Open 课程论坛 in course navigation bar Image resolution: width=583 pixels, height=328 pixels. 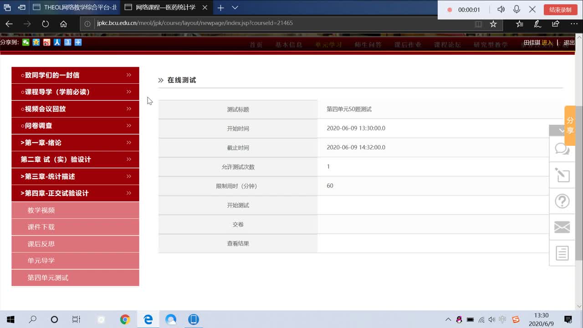tap(447, 45)
